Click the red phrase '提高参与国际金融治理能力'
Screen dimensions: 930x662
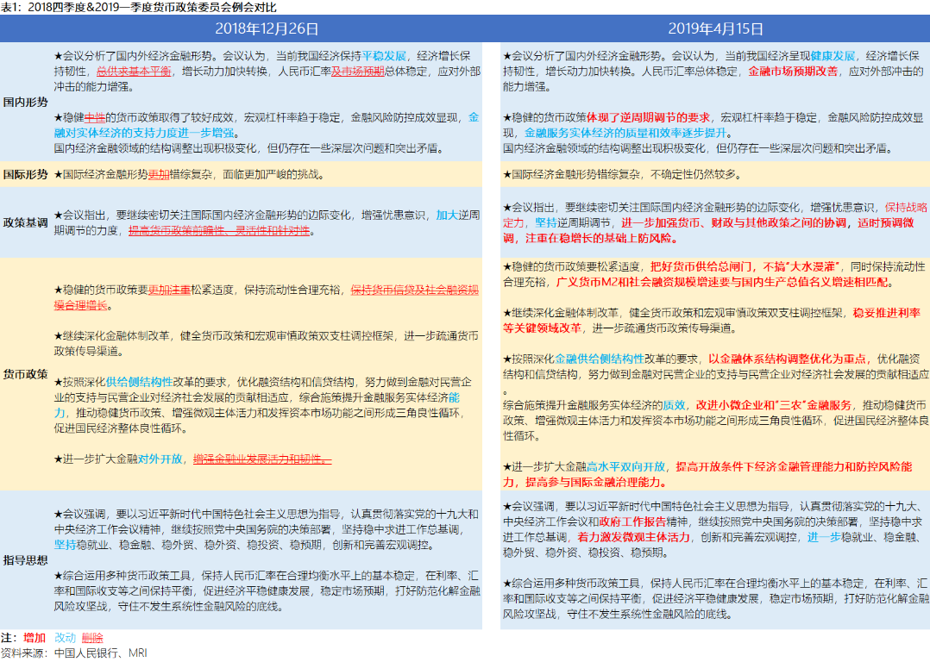click(593, 482)
